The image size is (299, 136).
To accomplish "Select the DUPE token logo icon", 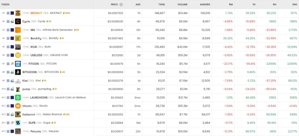I will 18,123.
